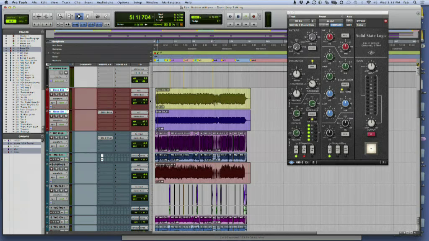Toggle dynamics LINK button
Viewport: 429px width, 241px height.
pyautogui.click(x=312, y=67)
